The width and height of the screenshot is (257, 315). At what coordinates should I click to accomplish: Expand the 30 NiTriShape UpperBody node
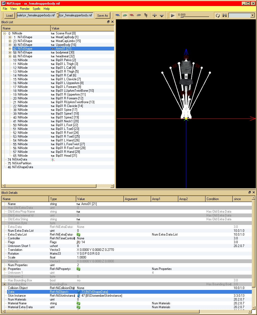click(10, 45)
